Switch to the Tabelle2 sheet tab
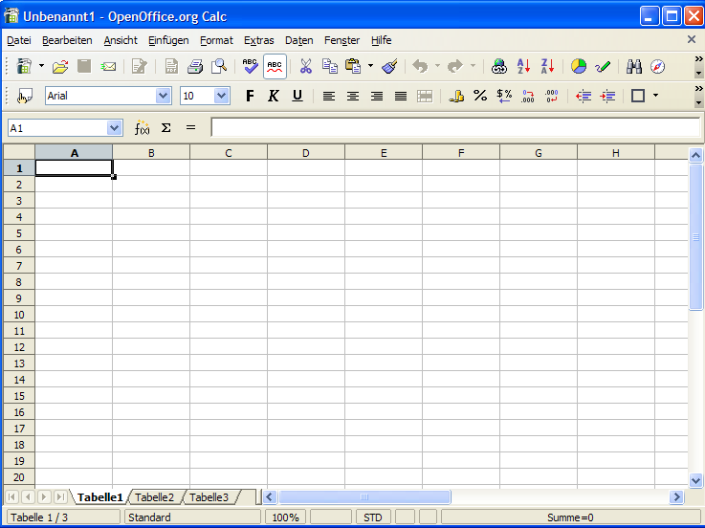The width and height of the screenshot is (705, 528). pyautogui.click(x=155, y=497)
